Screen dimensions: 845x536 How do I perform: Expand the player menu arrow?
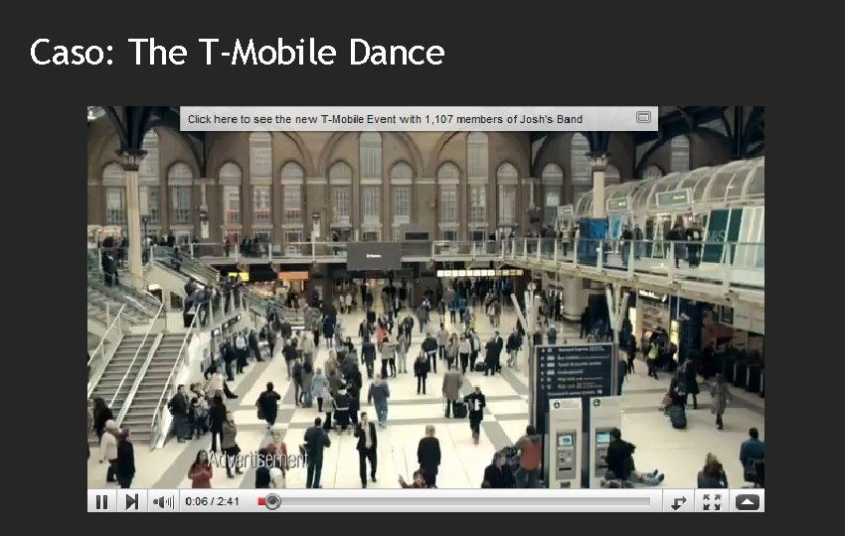pyautogui.click(x=747, y=502)
